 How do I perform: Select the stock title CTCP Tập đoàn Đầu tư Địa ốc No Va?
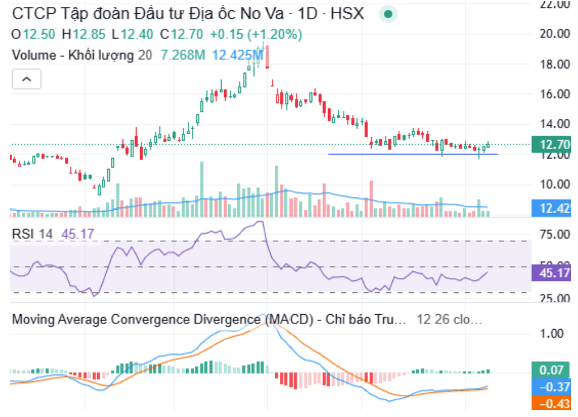click(148, 14)
